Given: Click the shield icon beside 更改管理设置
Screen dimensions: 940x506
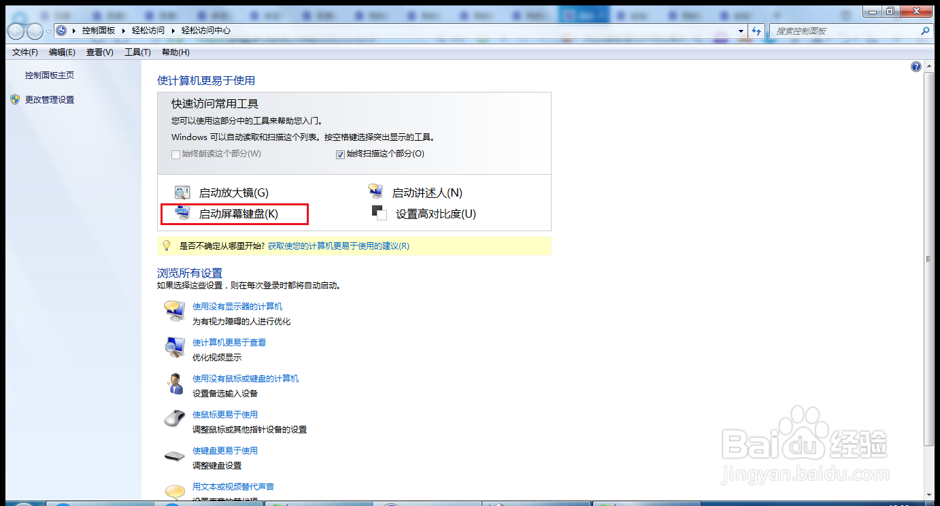Looking at the screenshot, I should point(15,99).
